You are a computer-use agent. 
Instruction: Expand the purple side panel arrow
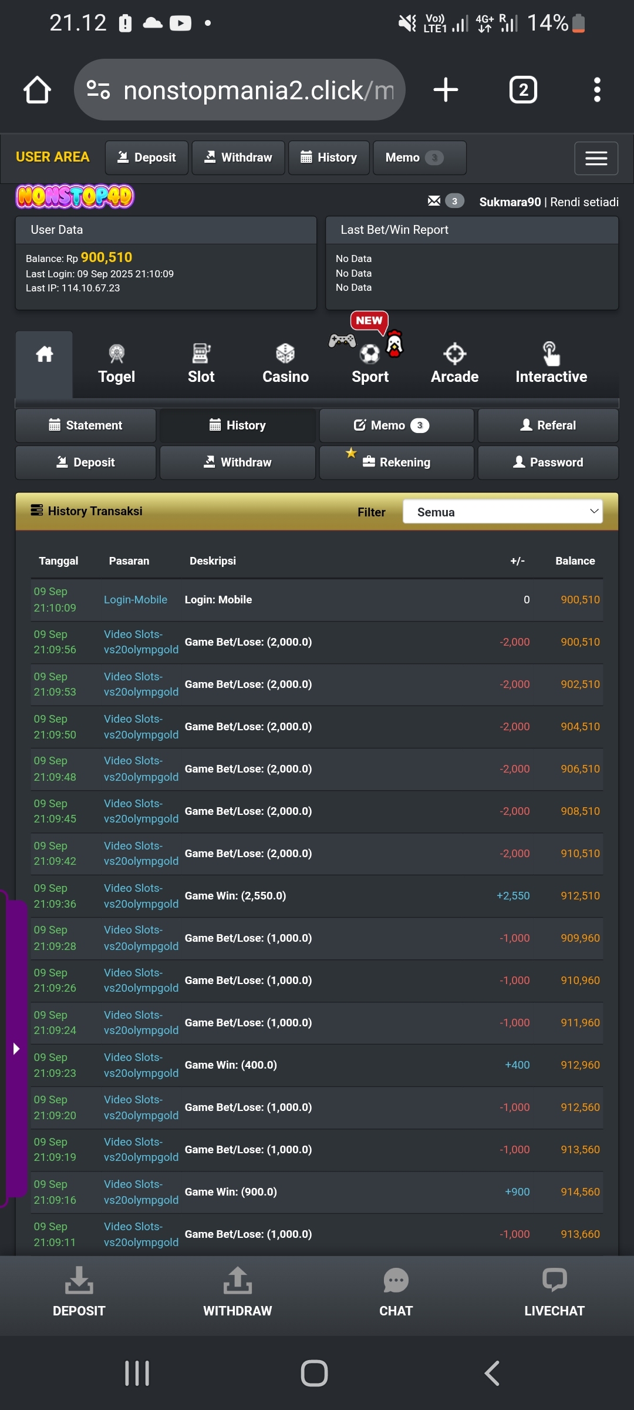16,1049
